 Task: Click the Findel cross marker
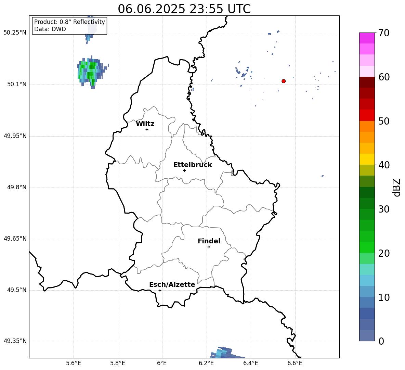(209, 247)
